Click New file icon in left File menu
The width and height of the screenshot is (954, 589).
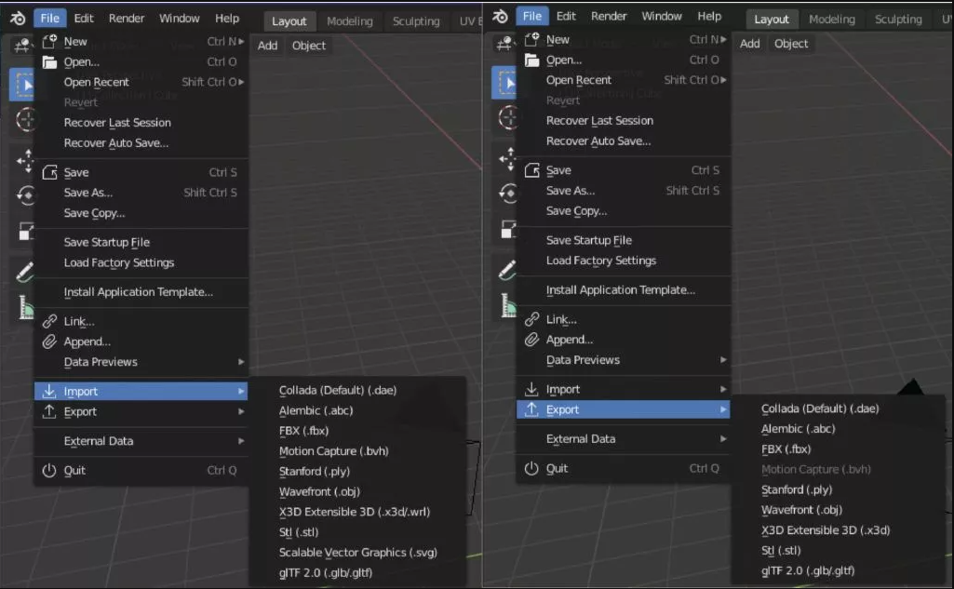(49, 41)
